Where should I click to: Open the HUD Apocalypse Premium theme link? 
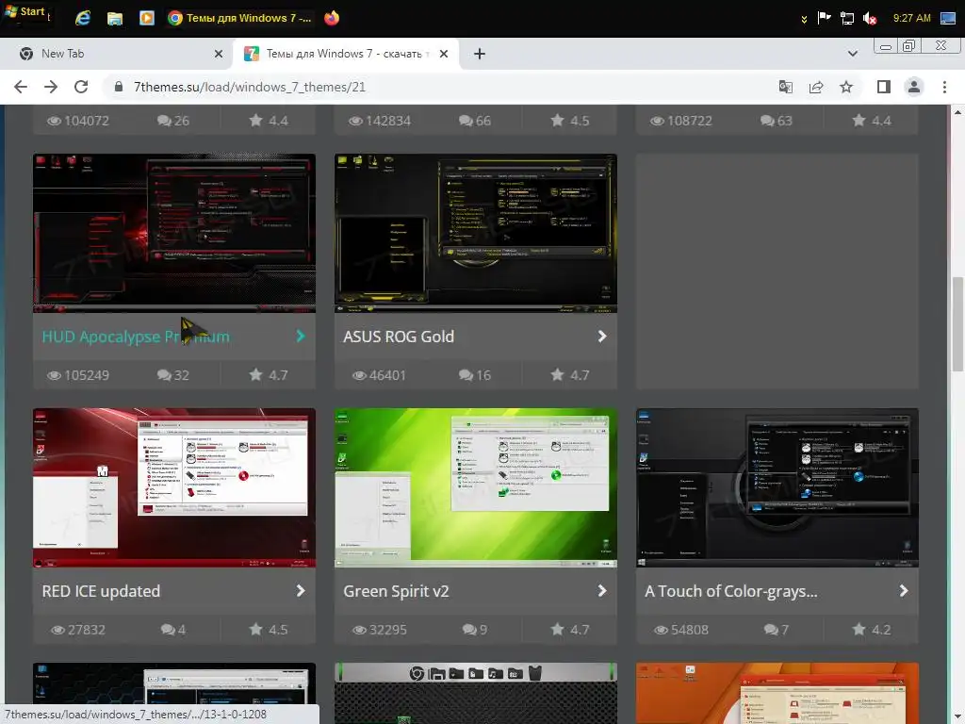[x=136, y=337]
